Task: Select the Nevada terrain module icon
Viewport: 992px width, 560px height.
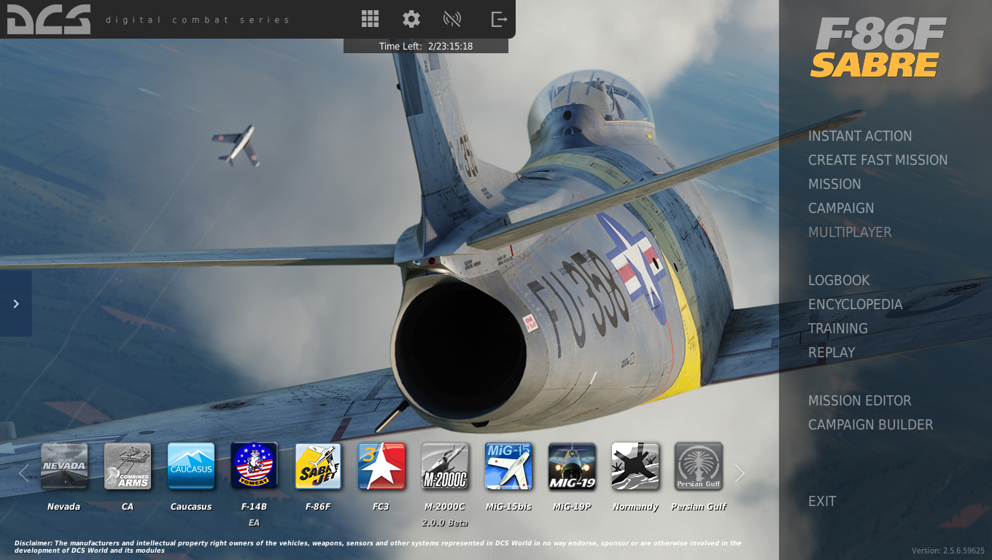Action: [x=64, y=466]
